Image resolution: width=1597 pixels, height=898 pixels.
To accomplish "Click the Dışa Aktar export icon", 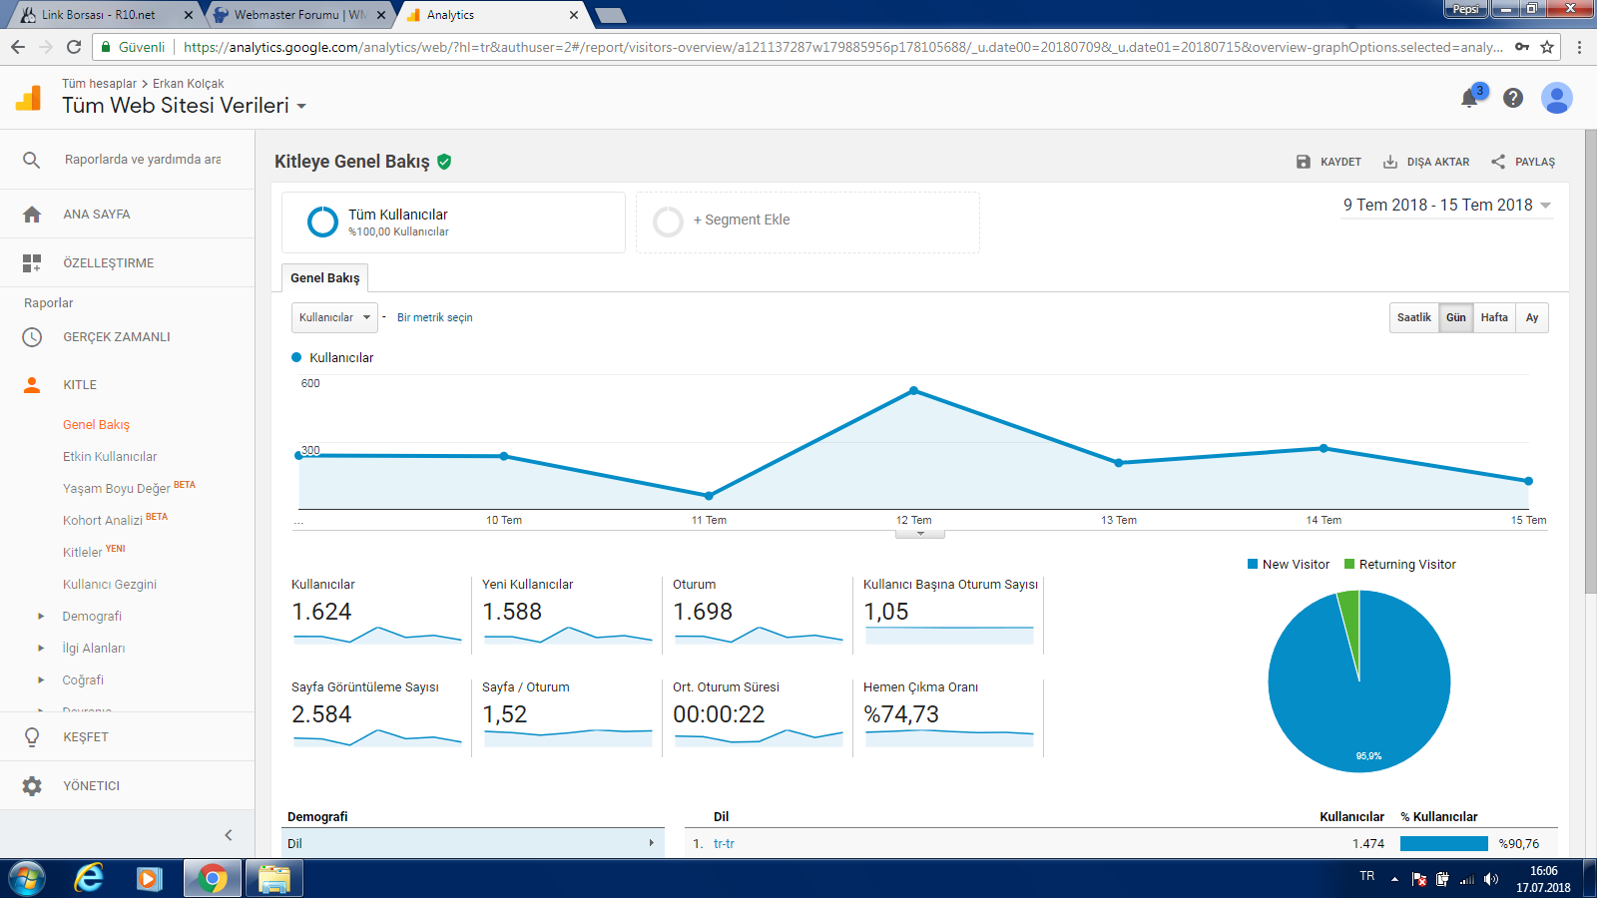I will [x=1389, y=162].
